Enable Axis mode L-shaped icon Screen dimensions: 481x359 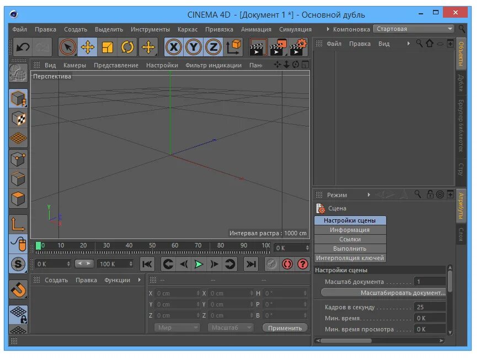tap(18, 224)
